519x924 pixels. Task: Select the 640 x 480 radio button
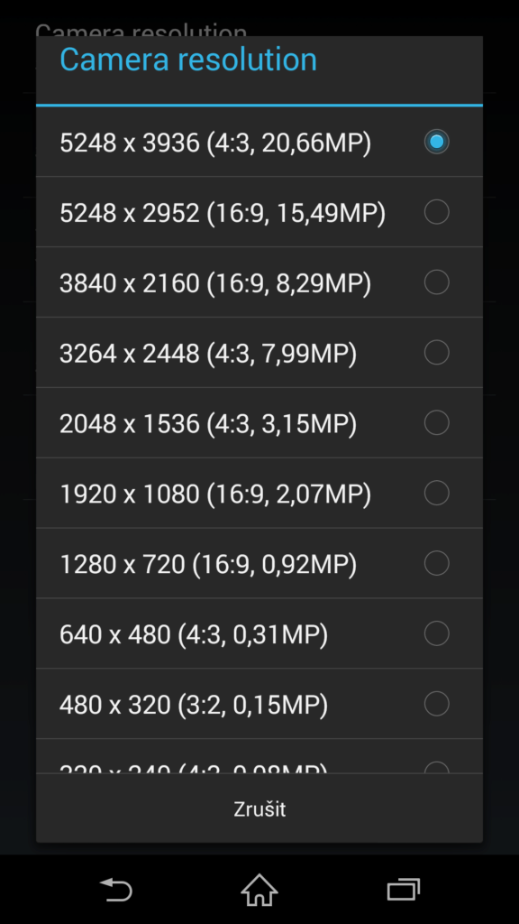pos(437,633)
